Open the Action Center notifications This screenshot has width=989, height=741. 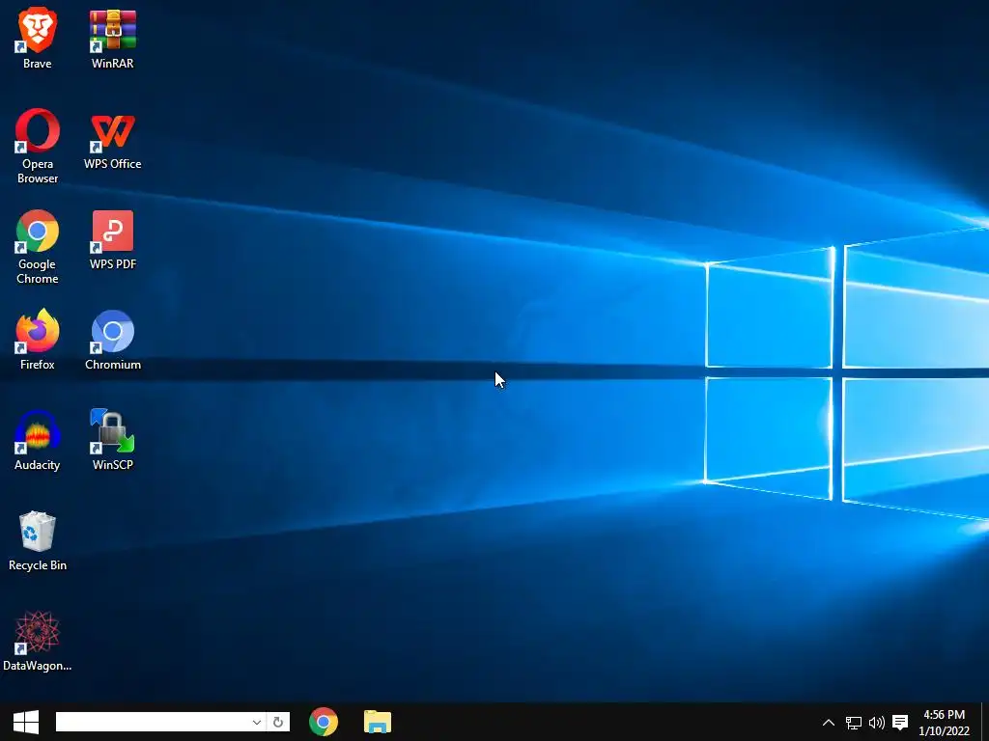[900, 723]
